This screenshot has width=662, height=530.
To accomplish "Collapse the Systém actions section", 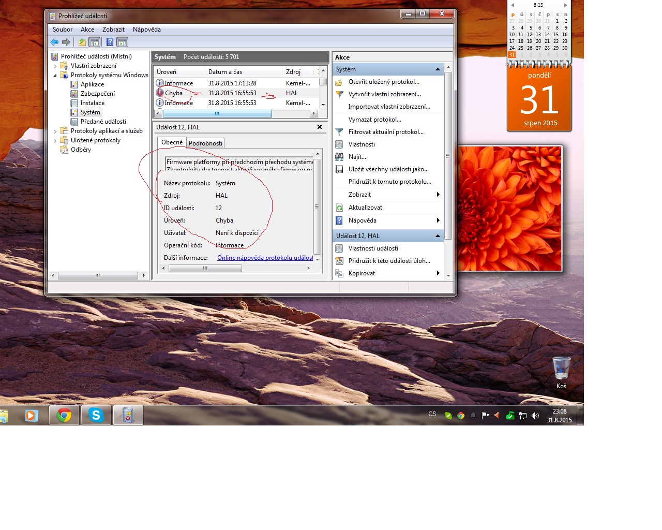I will 438,69.
